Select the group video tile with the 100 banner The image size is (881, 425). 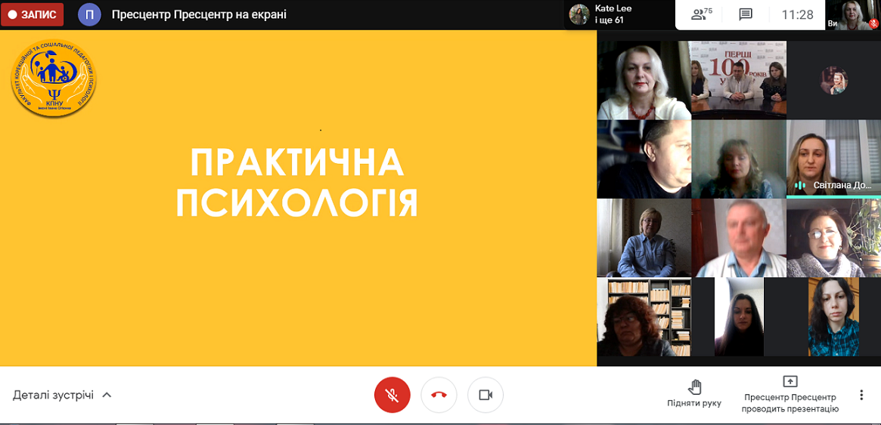(738, 79)
